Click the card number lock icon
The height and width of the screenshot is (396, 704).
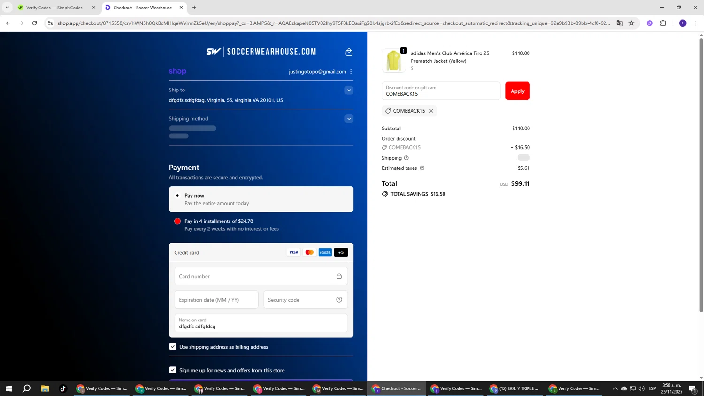[339, 276]
